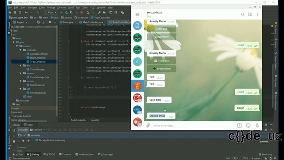Open the VCS menu
Screen dimensions: 284x160
(92, 8)
